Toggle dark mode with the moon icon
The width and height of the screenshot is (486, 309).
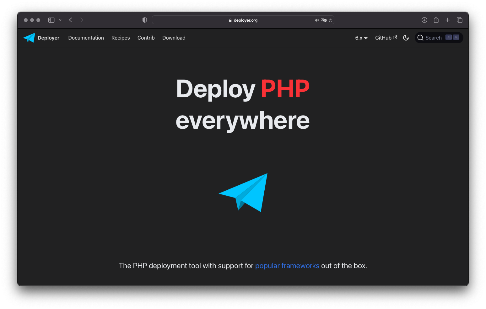(406, 38)
